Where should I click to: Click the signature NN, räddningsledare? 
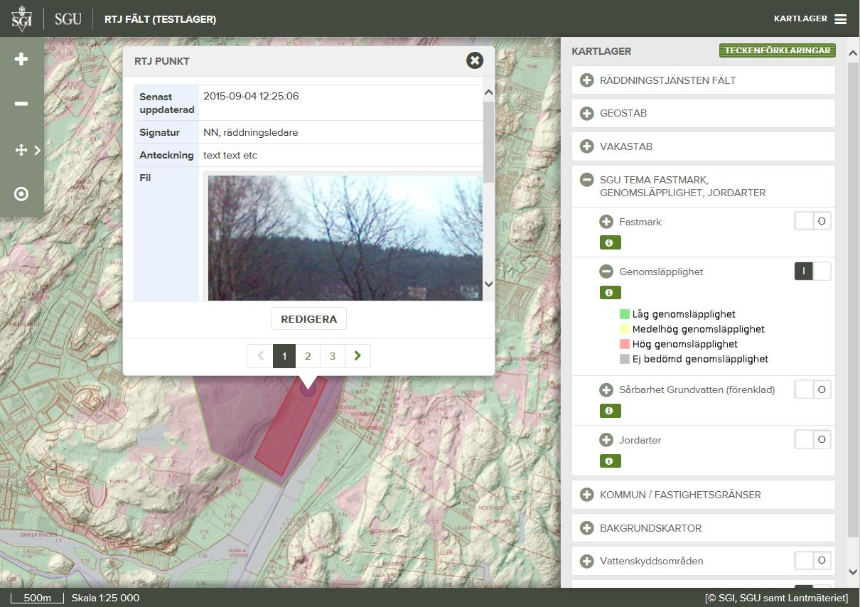250,132
